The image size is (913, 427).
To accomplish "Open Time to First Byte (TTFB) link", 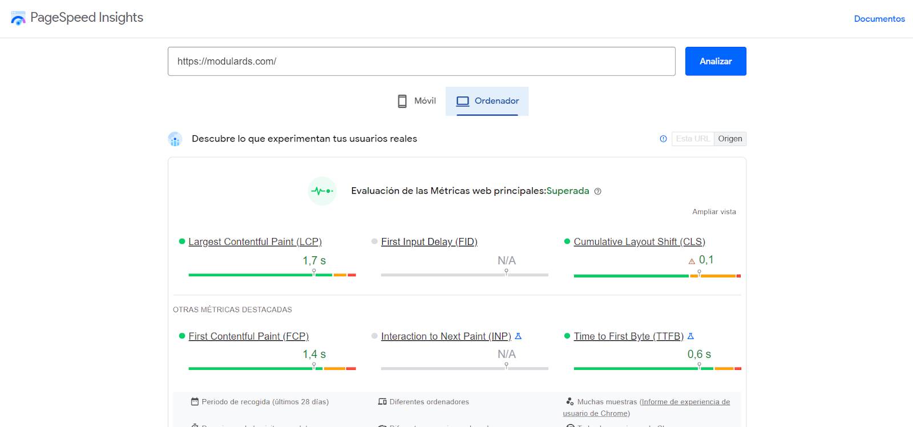I will click(628, 336).
